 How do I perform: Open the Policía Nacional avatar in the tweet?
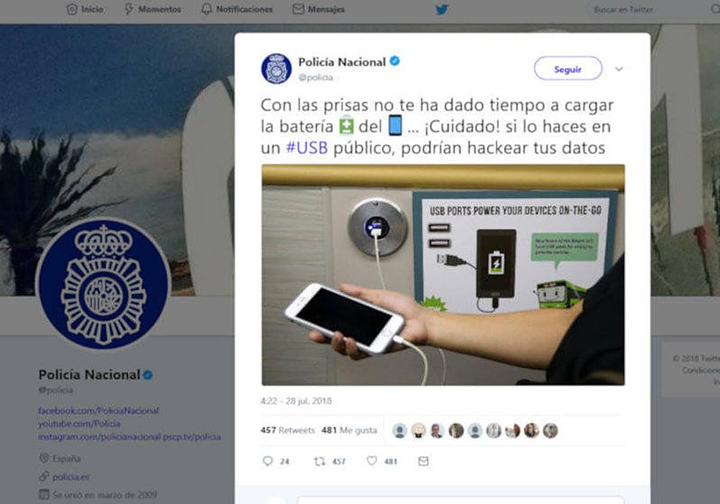point(276,68)
